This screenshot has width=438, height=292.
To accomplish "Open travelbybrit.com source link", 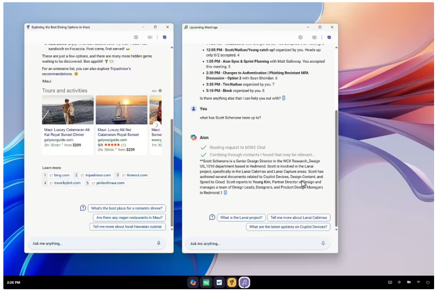I will pos(62,183).
